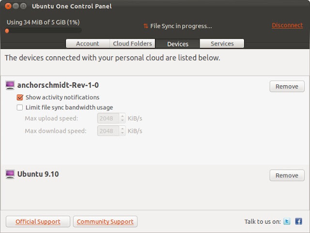Viewport: 310px width, 233px height.
Task: Click the Max upload speed input field
Action: [x=108, y=118]
